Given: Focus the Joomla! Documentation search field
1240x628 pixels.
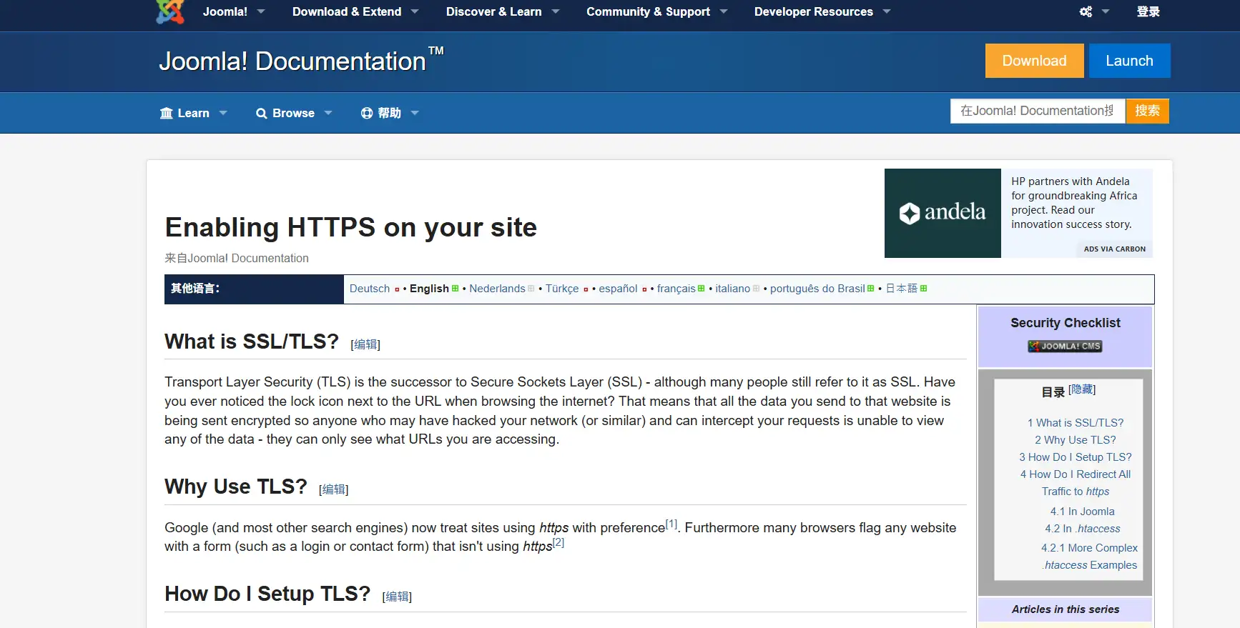Looking at the screenshot, I should tap(1038, 111).
